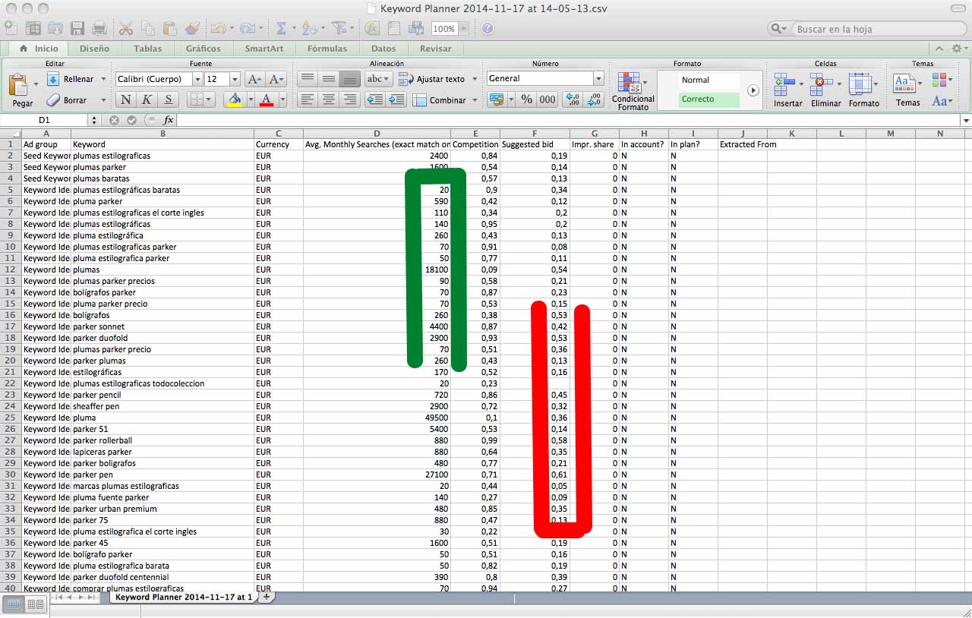Click the Undo arrow icon
Viewport: 972px width, 618px height.
pyautogui.click(x=218, y=29)
